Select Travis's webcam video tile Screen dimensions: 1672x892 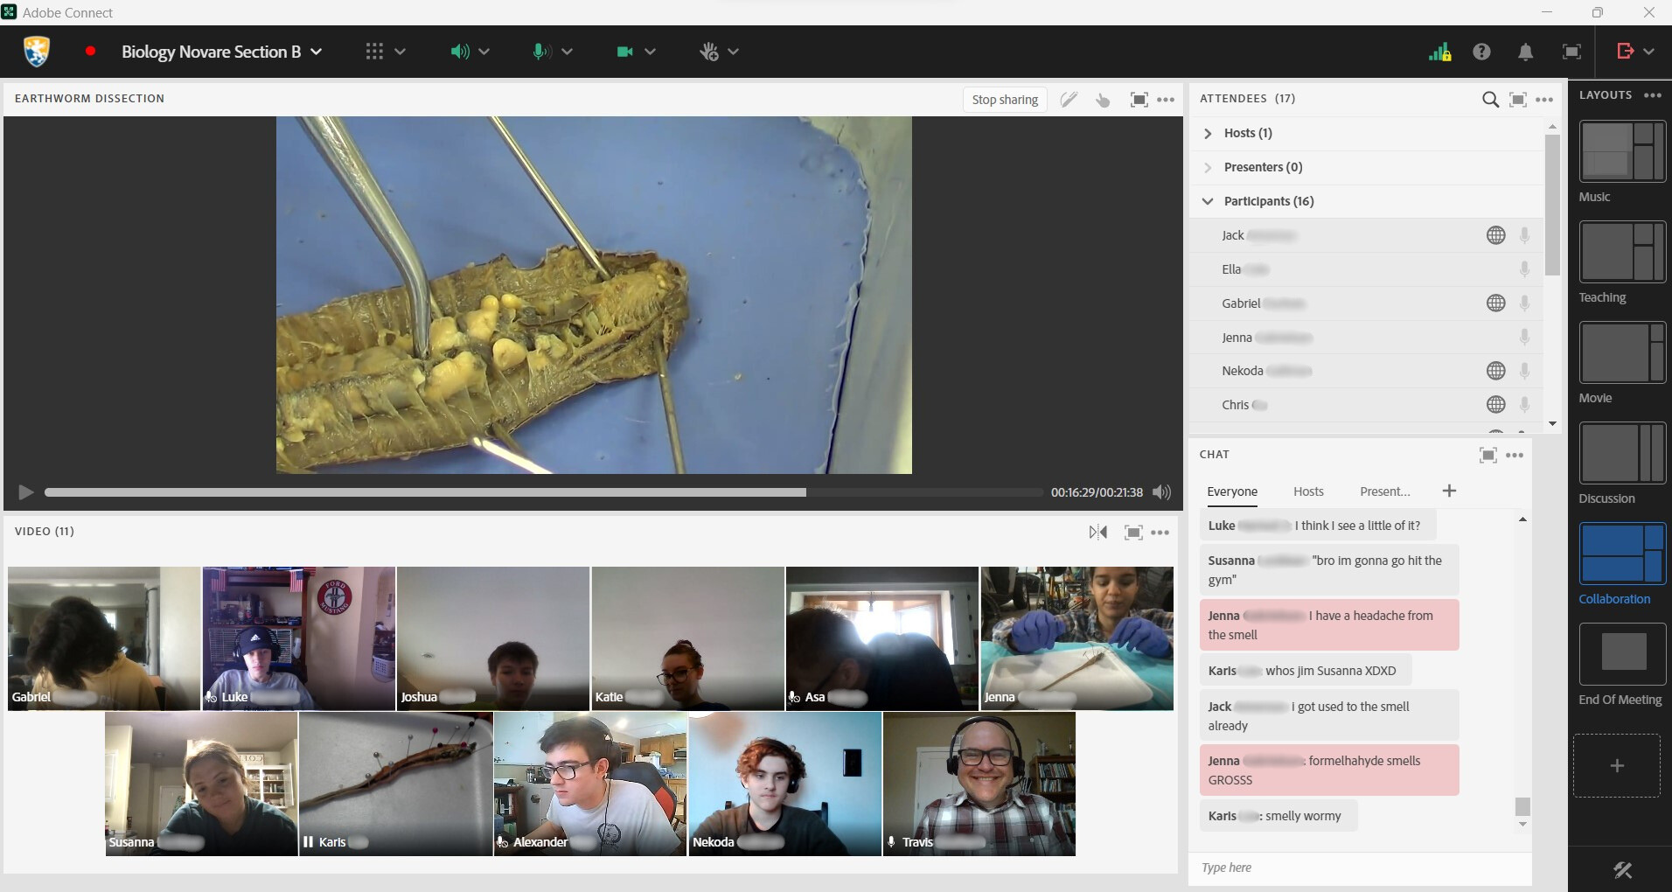coord(979,784)
